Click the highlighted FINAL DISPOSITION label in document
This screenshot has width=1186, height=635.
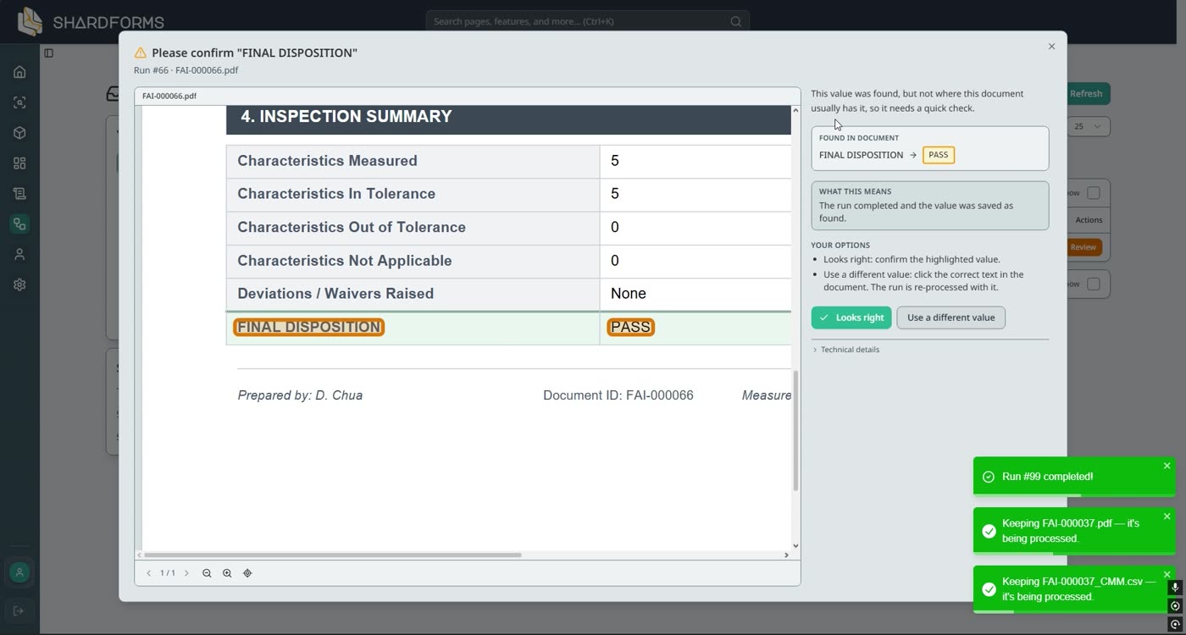(x=308, y=327)
